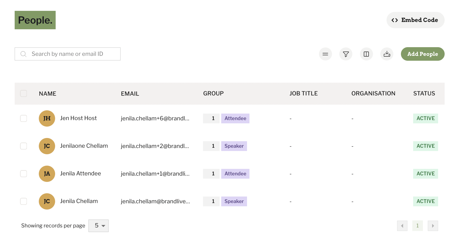Open the name Jen Host Host
Screen dimensions: 462x238
[x=78, y=118]
